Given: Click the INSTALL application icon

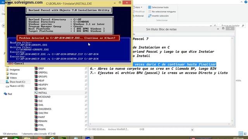Looking at the screenshot, I should [36, 93].
